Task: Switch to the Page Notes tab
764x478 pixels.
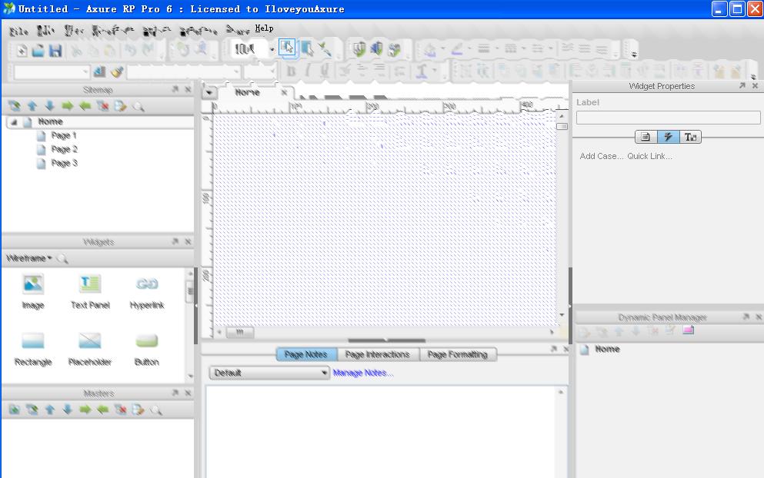Action: coord(306,354)
